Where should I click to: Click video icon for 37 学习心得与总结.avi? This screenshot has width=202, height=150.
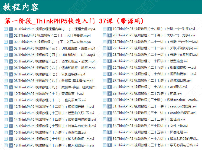click(x=110, y=145)
